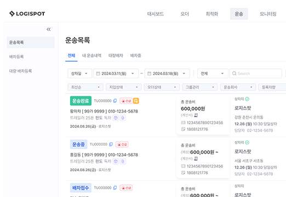Click the green check beside 운송완료 상차지
The width and height of the screenshot is (286, 197).
pos(247,99)
